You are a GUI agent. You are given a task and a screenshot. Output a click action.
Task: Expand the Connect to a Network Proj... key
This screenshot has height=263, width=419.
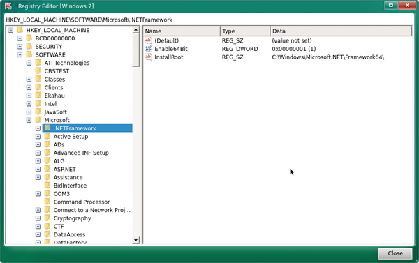coord(38,210)
